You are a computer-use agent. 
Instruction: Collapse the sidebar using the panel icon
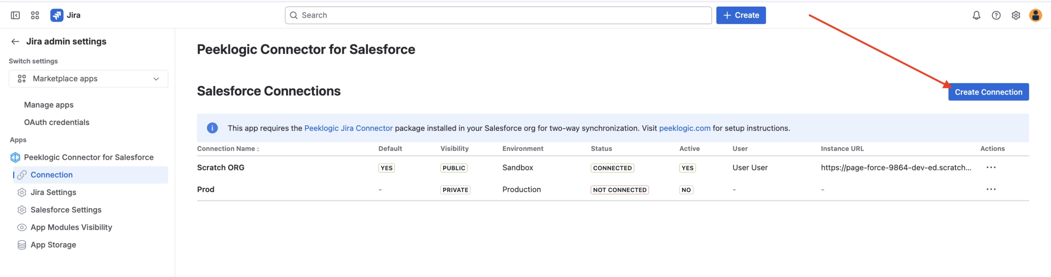point(15,15)
